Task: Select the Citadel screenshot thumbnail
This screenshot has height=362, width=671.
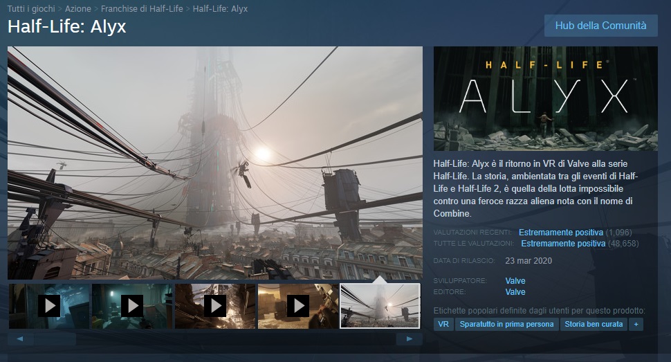Action: [380, 306]
